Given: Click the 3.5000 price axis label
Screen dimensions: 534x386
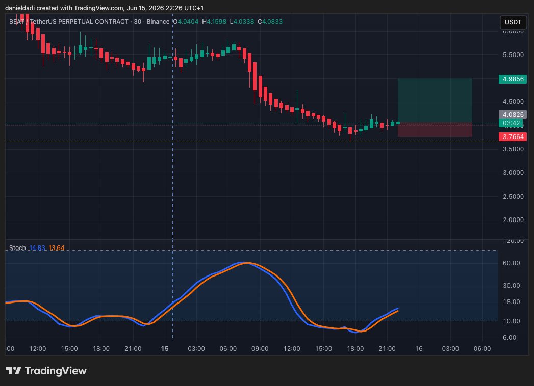Looking at the screenshot, I should [513, 149].
